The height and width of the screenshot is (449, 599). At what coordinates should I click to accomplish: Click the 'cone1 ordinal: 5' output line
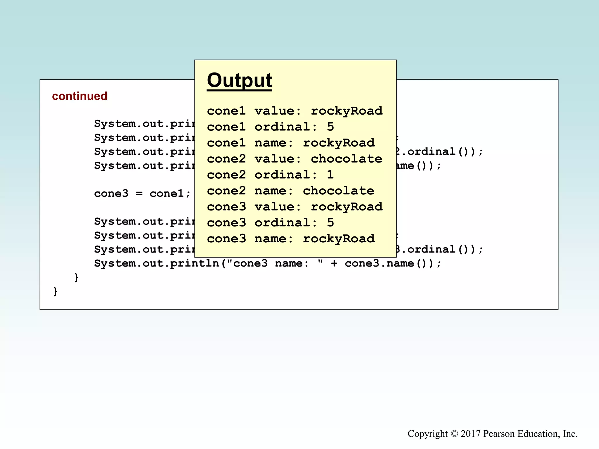pos(270,127)
